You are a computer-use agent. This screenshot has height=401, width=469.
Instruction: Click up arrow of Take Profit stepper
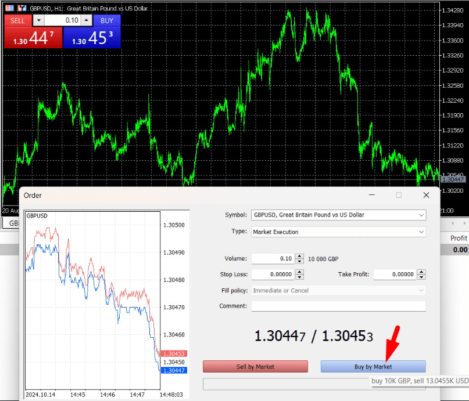click(421, 272)
